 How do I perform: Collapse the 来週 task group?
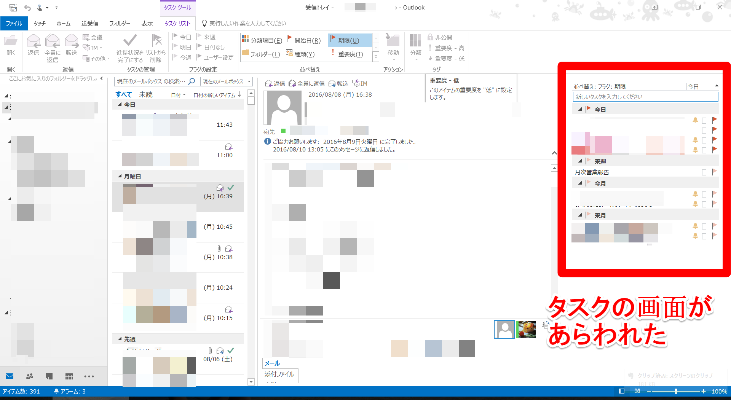click(x=580, y=161)
